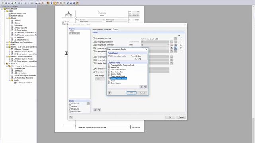The width and height of the screenshot is (255, 143).
Task: Uncheck Parameters for Fire Resistance Check
Action: 109,65
